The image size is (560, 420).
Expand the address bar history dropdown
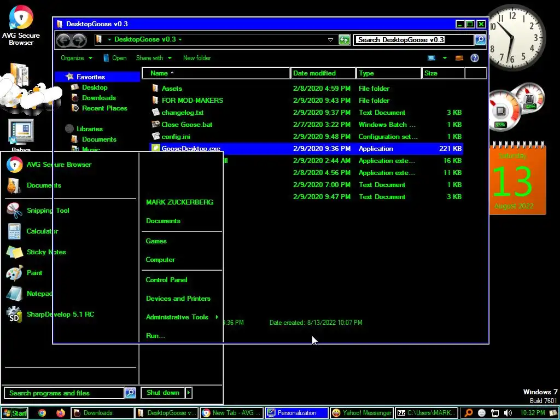click(330, 39)
